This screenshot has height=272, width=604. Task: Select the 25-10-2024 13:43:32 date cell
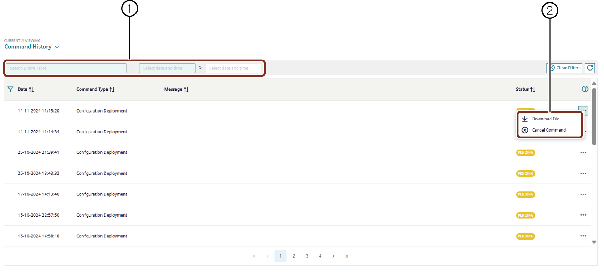pyautogui.click(x=39, y=173)
